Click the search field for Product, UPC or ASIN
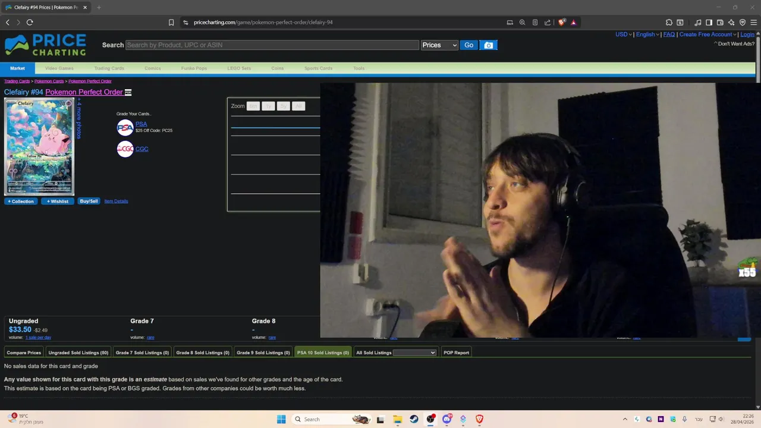Image resolution: width=761 pixels, height=428 pixels. tap(272, 45)
